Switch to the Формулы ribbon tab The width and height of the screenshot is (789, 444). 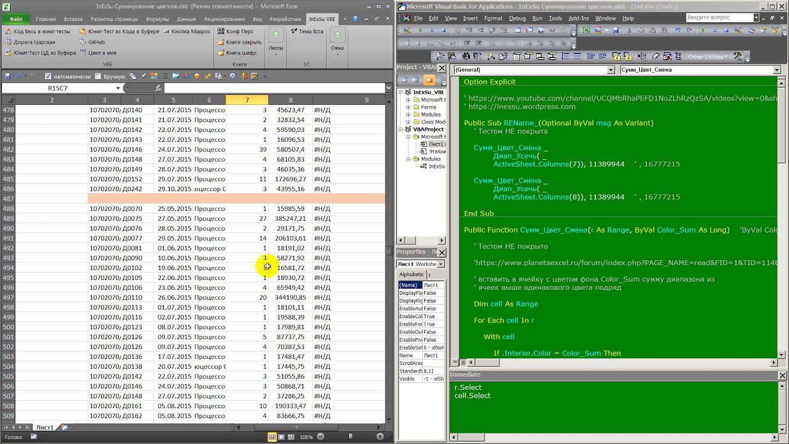point(157,19)
